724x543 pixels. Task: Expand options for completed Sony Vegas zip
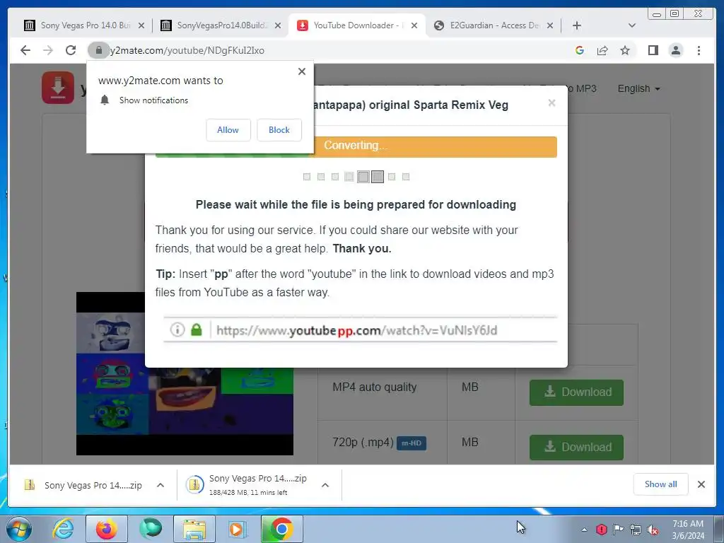coord(160,485)
